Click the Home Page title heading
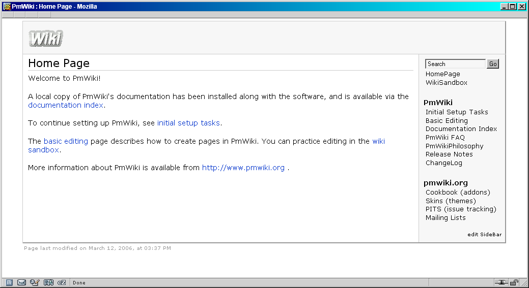 [x=59, y=63]
